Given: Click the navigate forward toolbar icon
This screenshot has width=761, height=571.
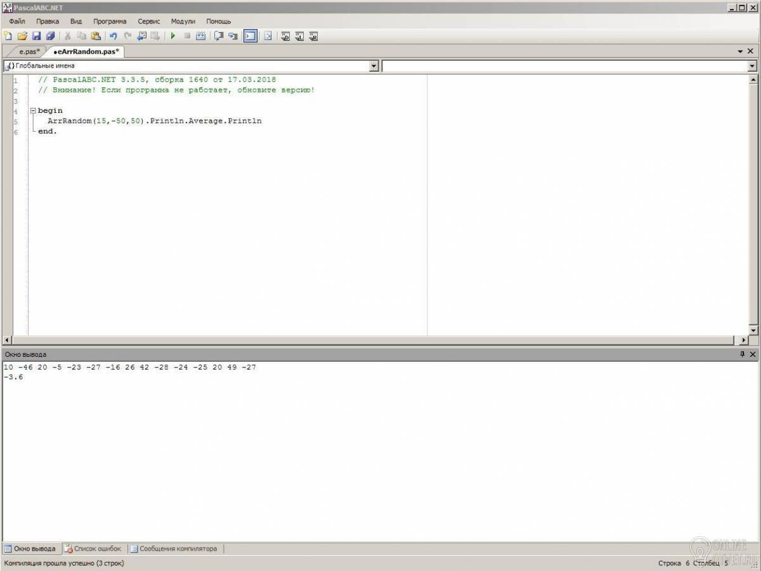Looking at the screenshot, I should (155, 36).
